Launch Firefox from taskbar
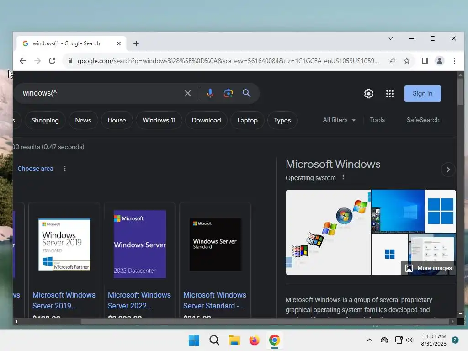This screenshot has height=351, width=468. tap(254, 340)
